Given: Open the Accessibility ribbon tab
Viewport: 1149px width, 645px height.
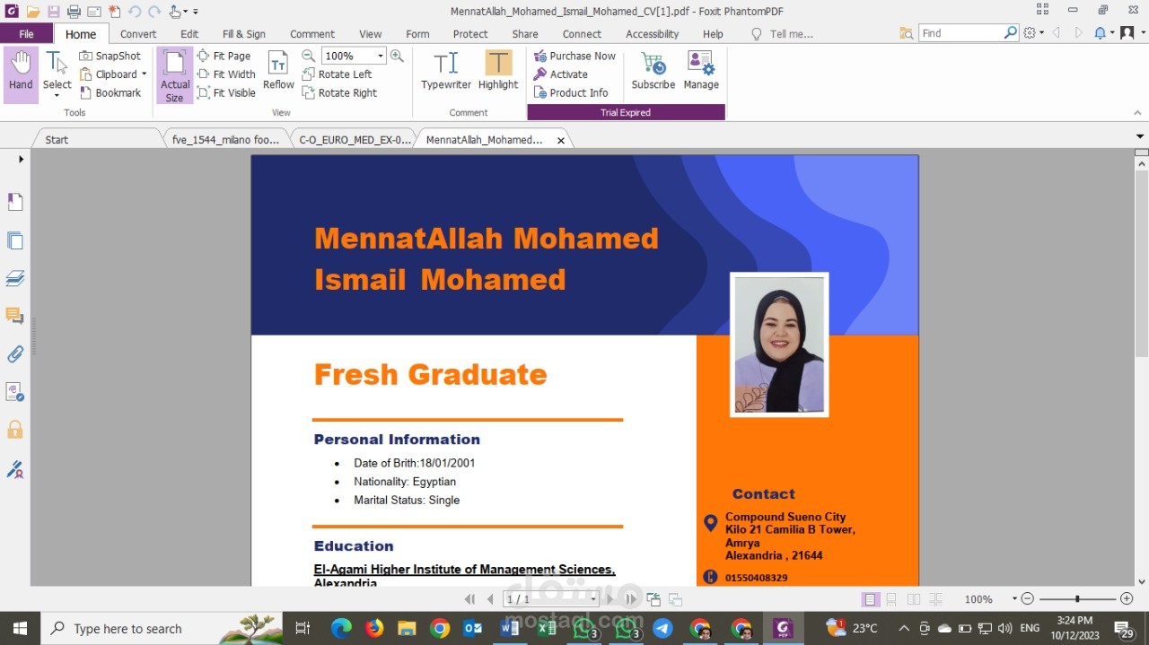Looking at the screenshot, I should [653, 34].
